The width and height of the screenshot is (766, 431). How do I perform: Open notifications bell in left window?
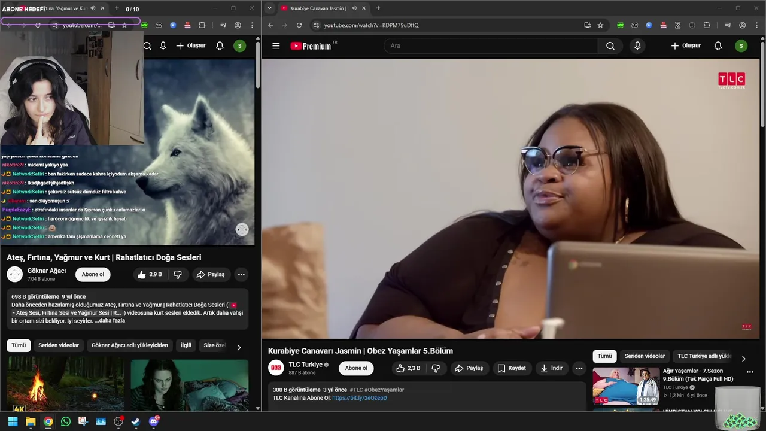220,46
